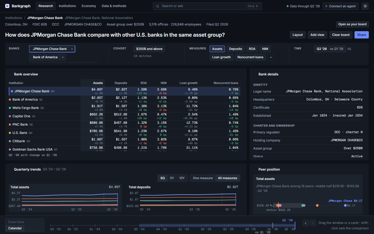Select the JPMorgan Chase Bank table row
374x234 pixels.
pos(124,91)
